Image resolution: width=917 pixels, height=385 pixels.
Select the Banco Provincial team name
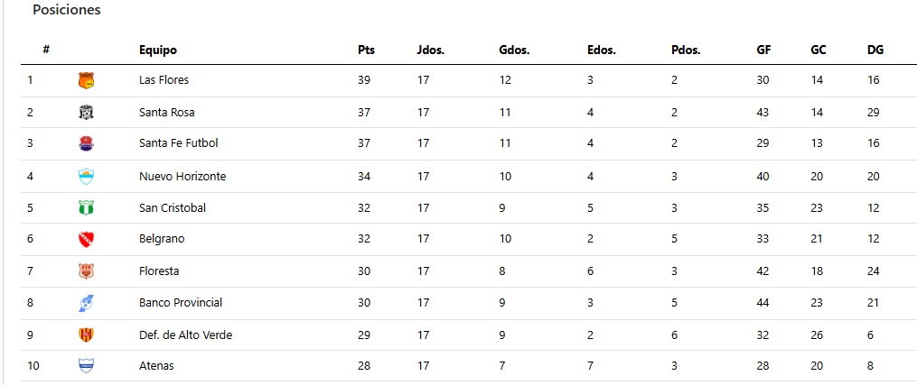point(181,303)
